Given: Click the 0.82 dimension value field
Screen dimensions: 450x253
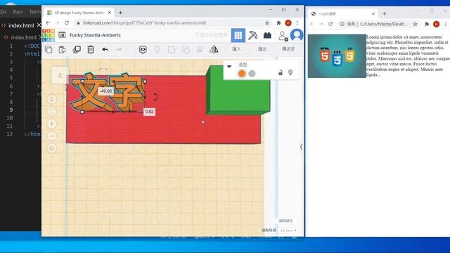Looking at the screenshot, I should [x=149, y=112].
